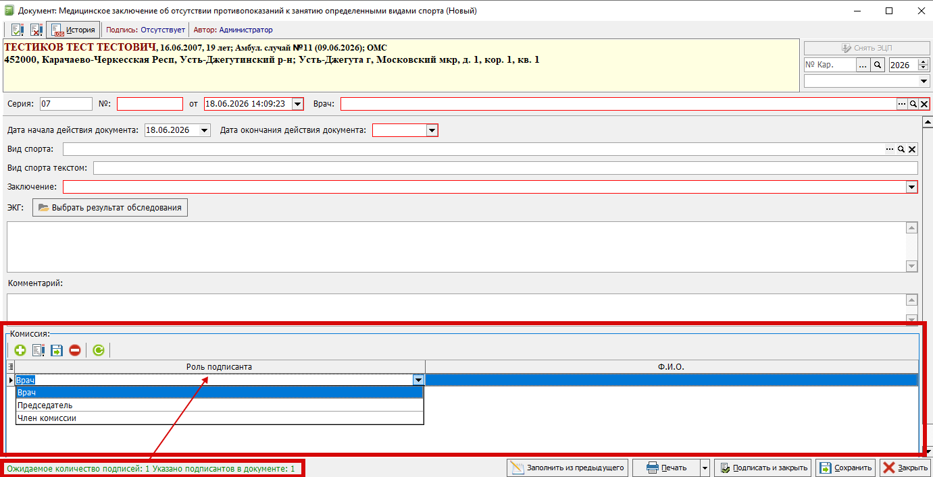
Task: Click the reject document red-cross toolbar icon
Action: click(36, 30)
